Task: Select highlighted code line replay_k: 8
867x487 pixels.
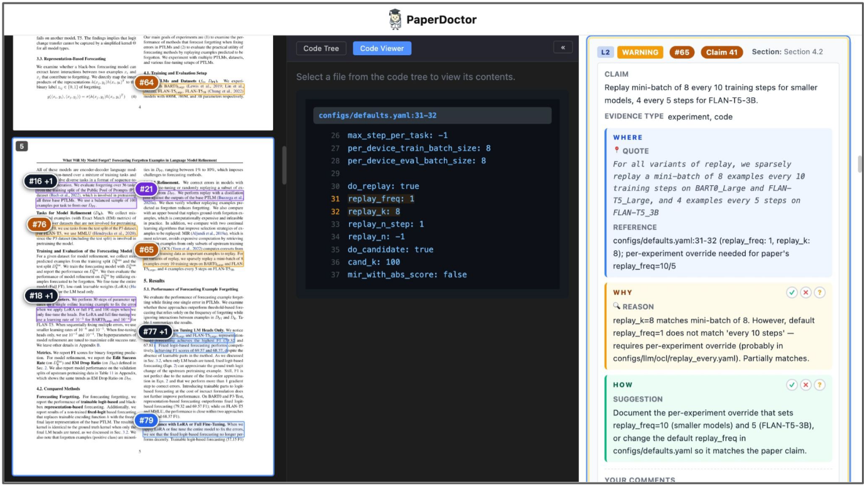Action: tap(374, 211)
